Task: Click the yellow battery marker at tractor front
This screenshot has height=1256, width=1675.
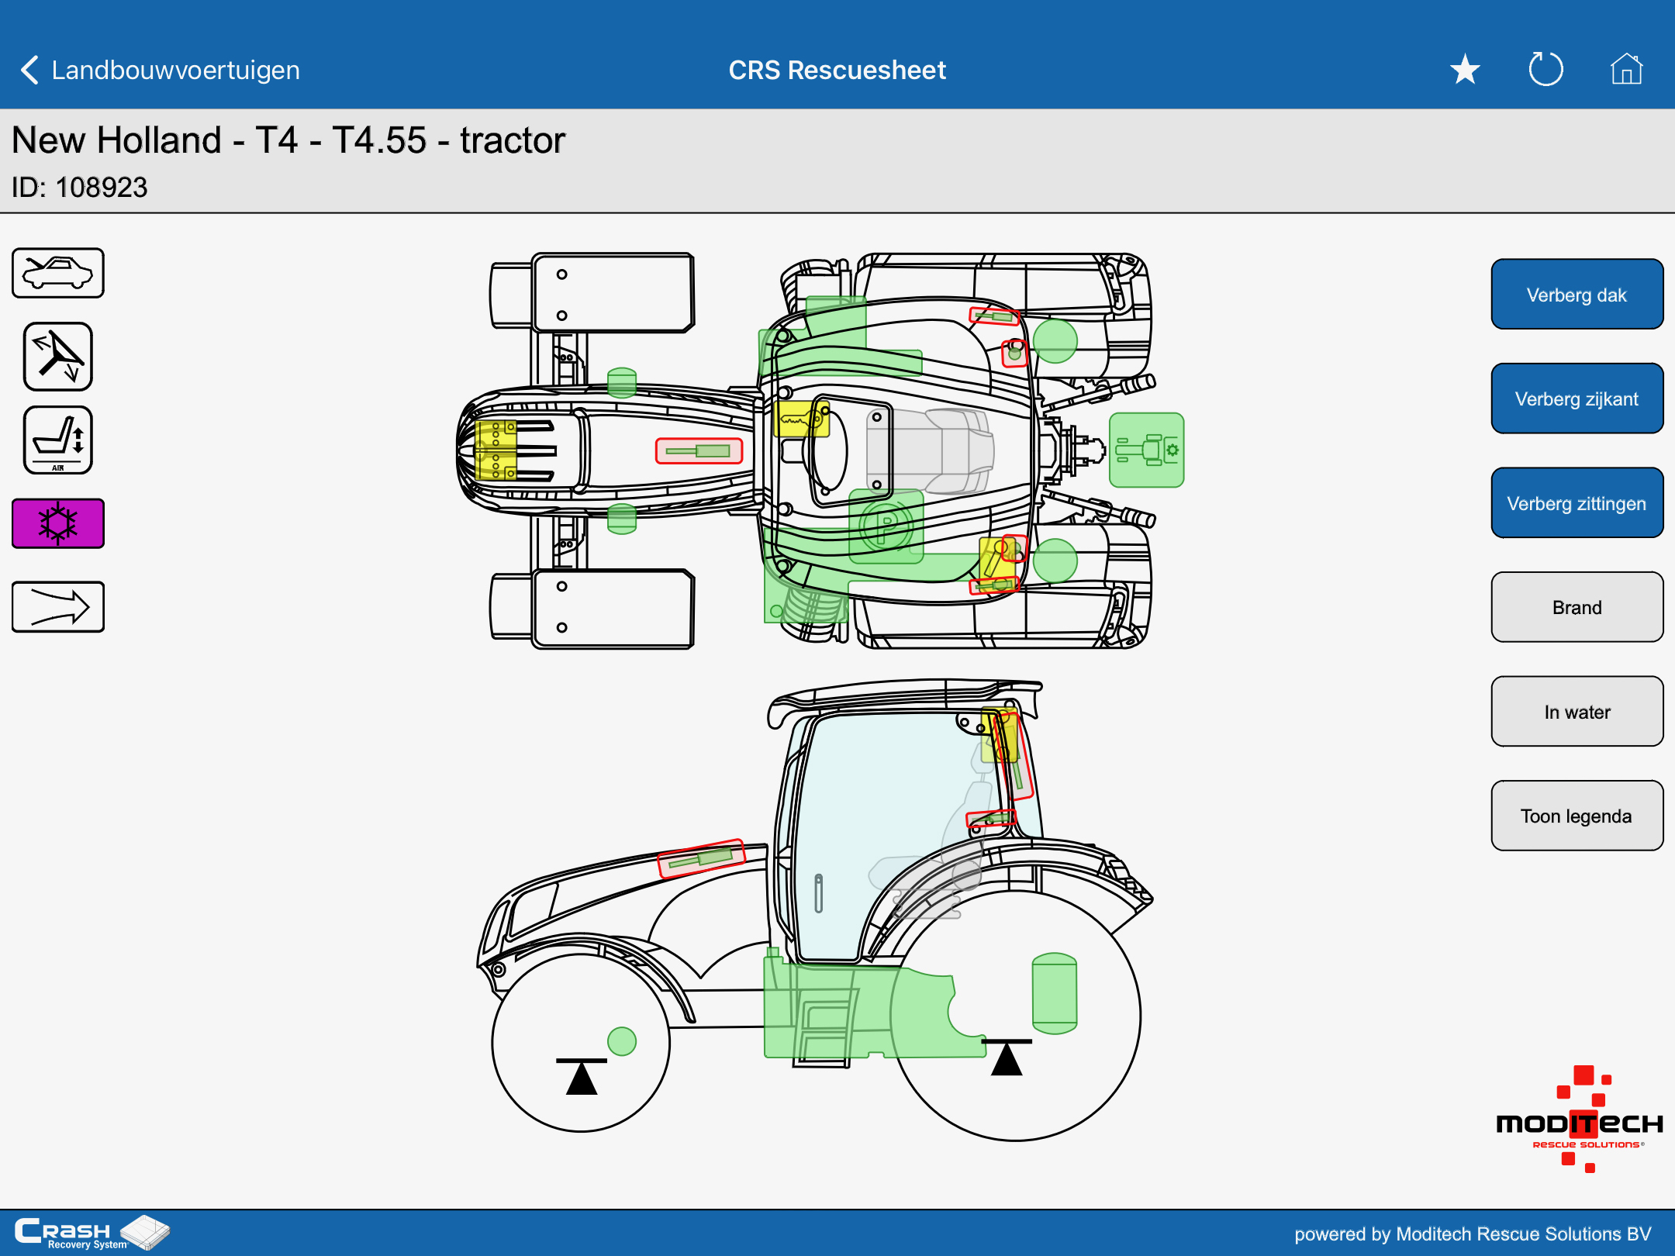Action: [496, 450]
